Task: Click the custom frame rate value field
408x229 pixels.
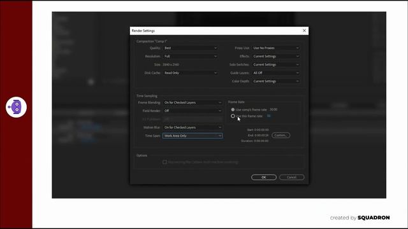Action: click(269, 116)
